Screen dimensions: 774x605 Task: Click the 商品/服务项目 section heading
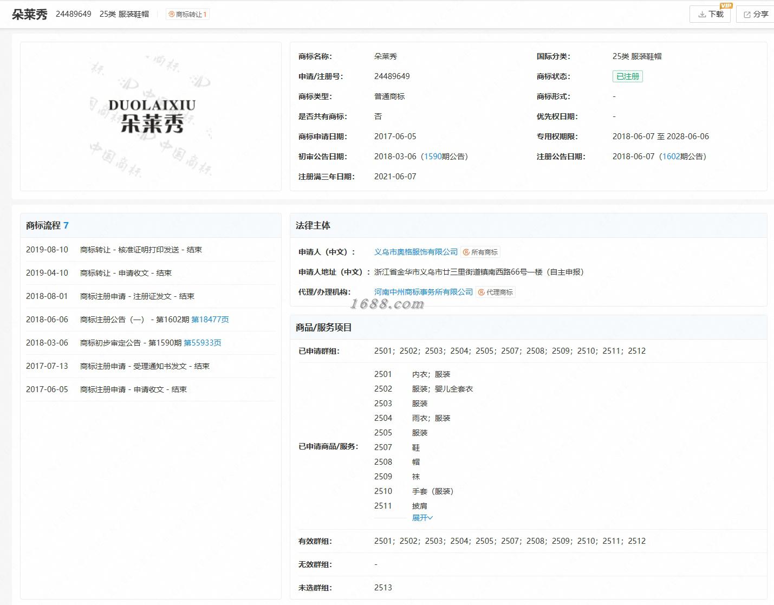(x=324, y=328)
